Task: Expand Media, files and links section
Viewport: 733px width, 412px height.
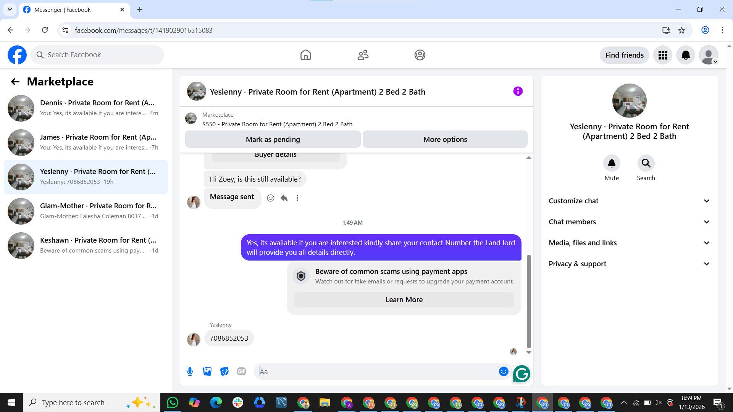Action: (629, 243)
